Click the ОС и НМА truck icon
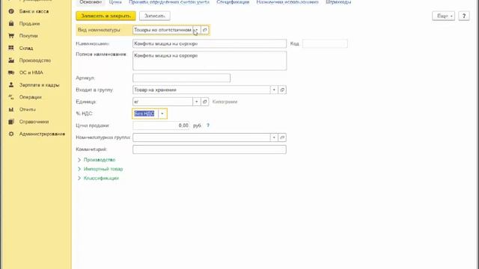 coord(11,72)
